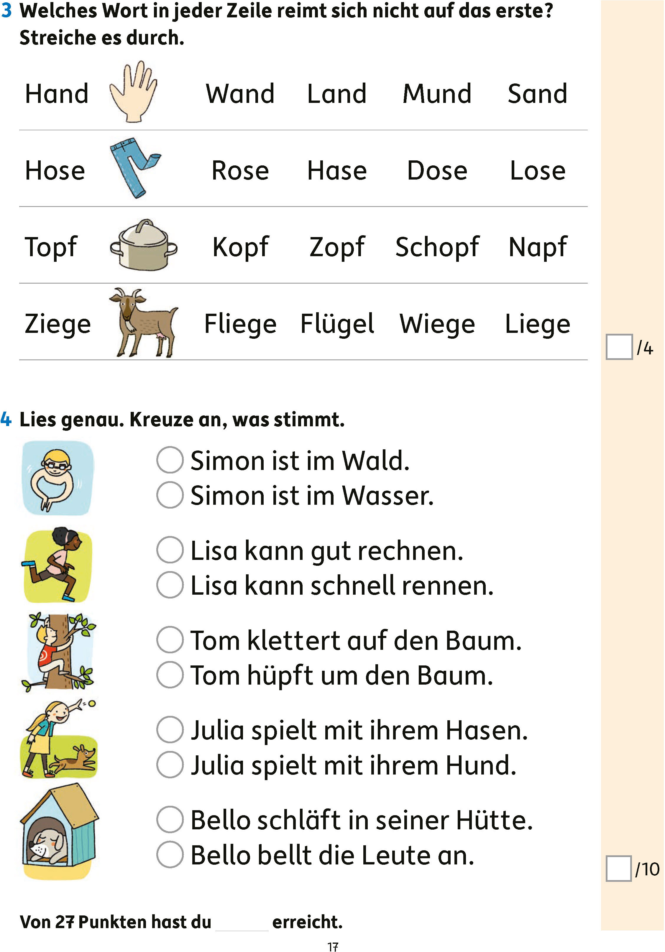Select 'Lisa kann schnell rennen' radio circle
The width and height of the screenshot is (665, 952).
[x=170, y=585]
